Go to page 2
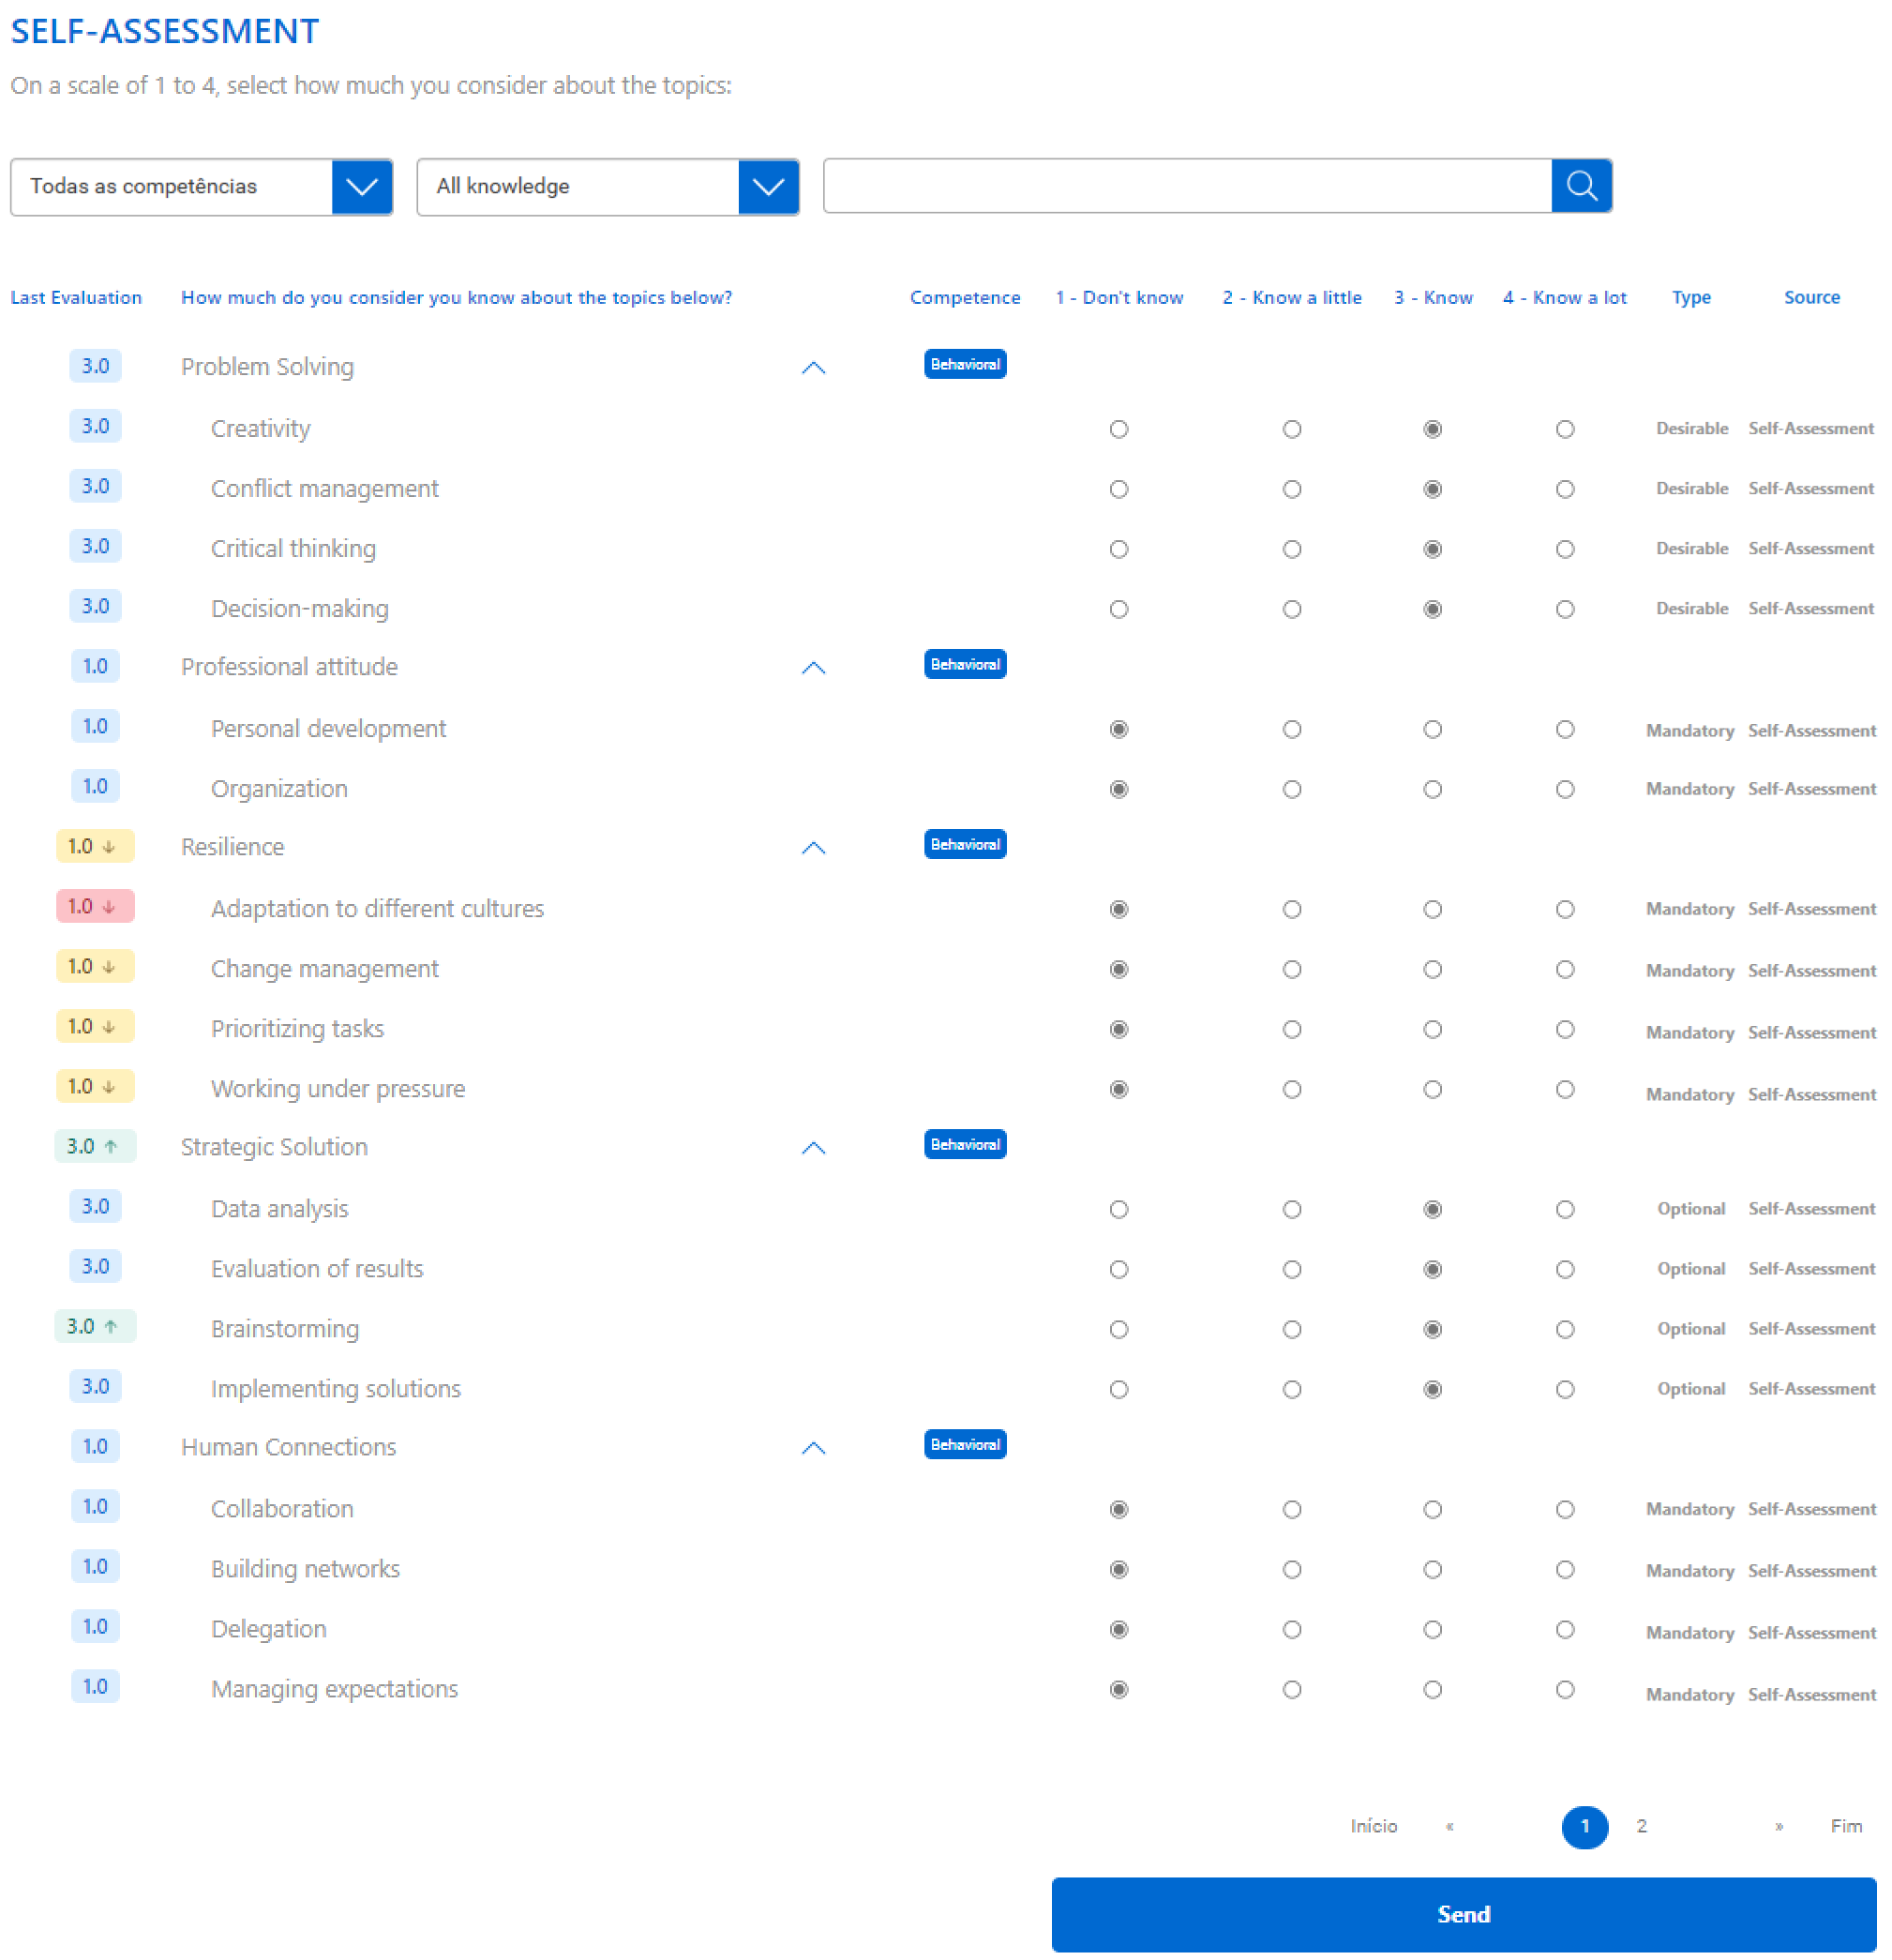Viewport: 1892px width, 1960px height. pos(1641,1827)
